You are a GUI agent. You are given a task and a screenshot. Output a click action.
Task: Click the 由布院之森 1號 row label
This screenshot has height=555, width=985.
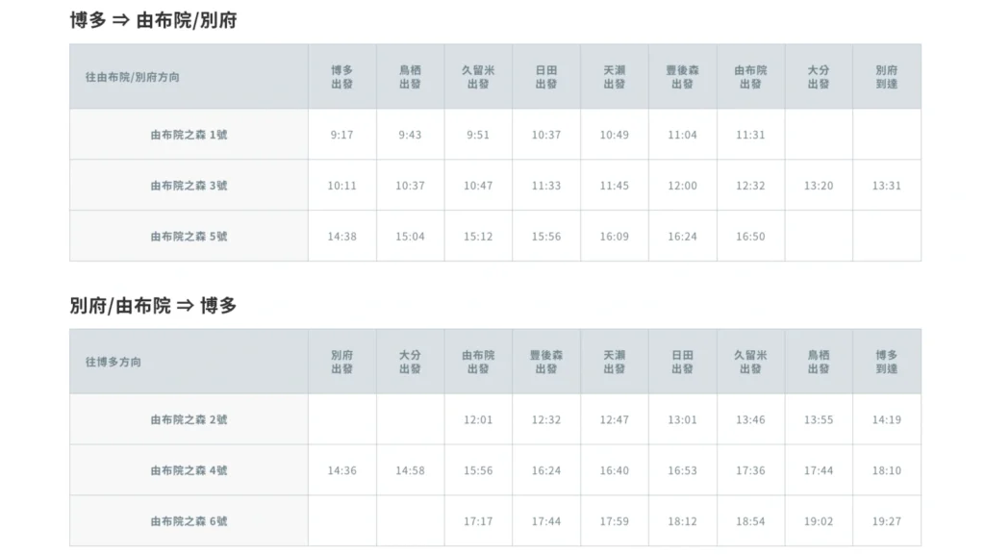(189, 135)
